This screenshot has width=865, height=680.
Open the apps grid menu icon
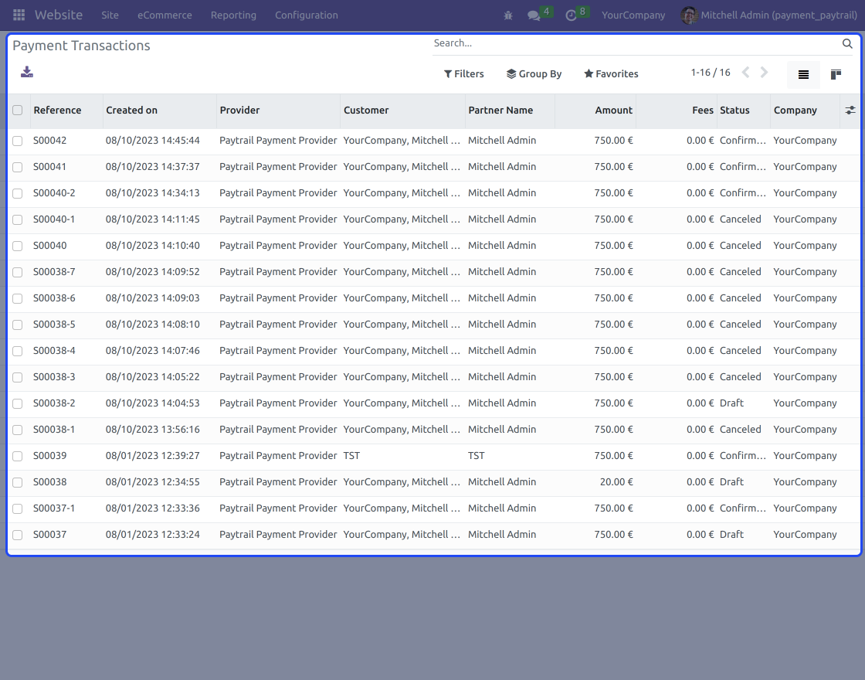click(x=19, y=15)
